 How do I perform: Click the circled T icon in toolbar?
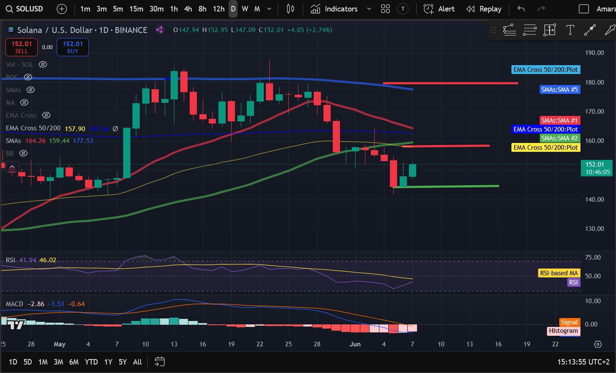tap(403, 9)
